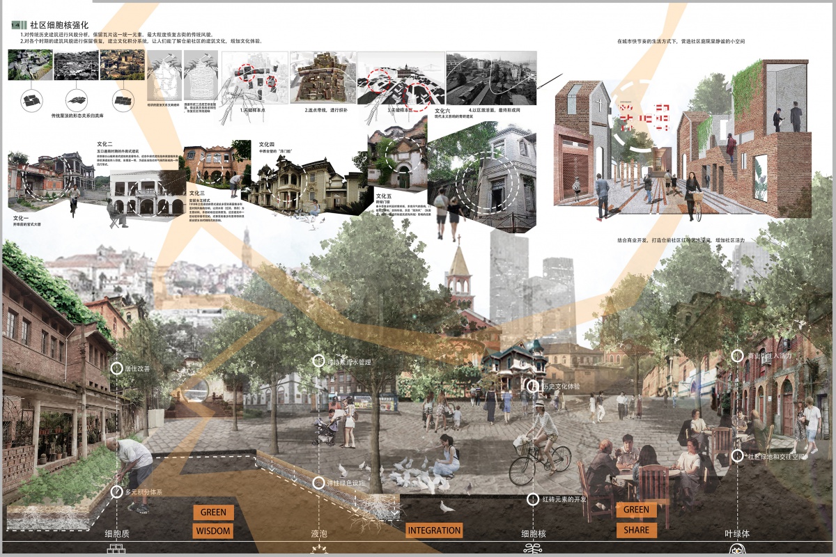Click the INTEGRATION orange label

435,531
